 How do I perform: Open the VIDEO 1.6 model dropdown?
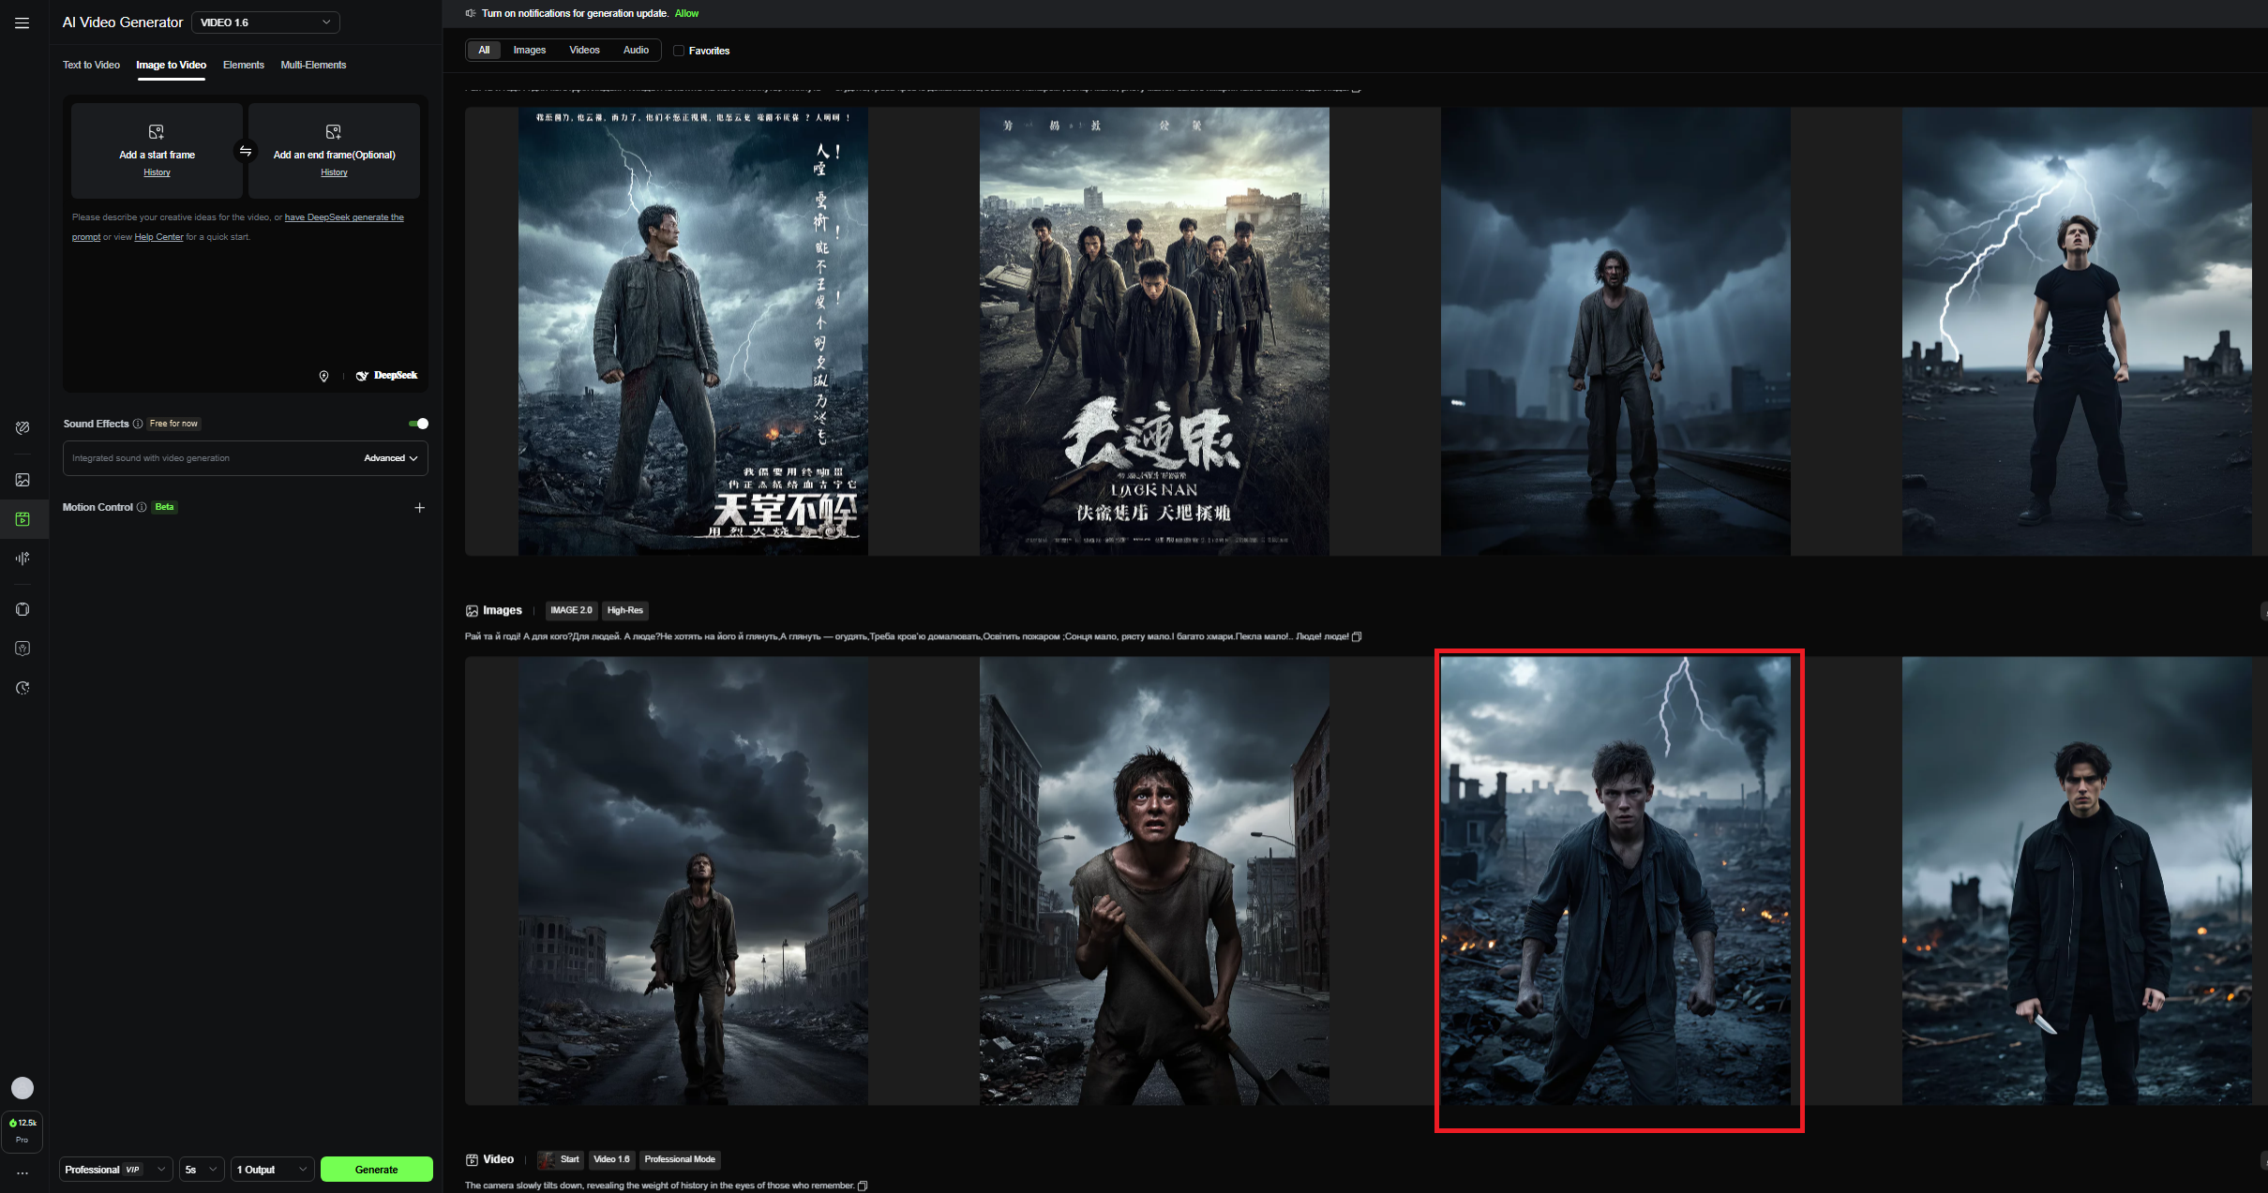pyautogui.click(x=265, y=22)
